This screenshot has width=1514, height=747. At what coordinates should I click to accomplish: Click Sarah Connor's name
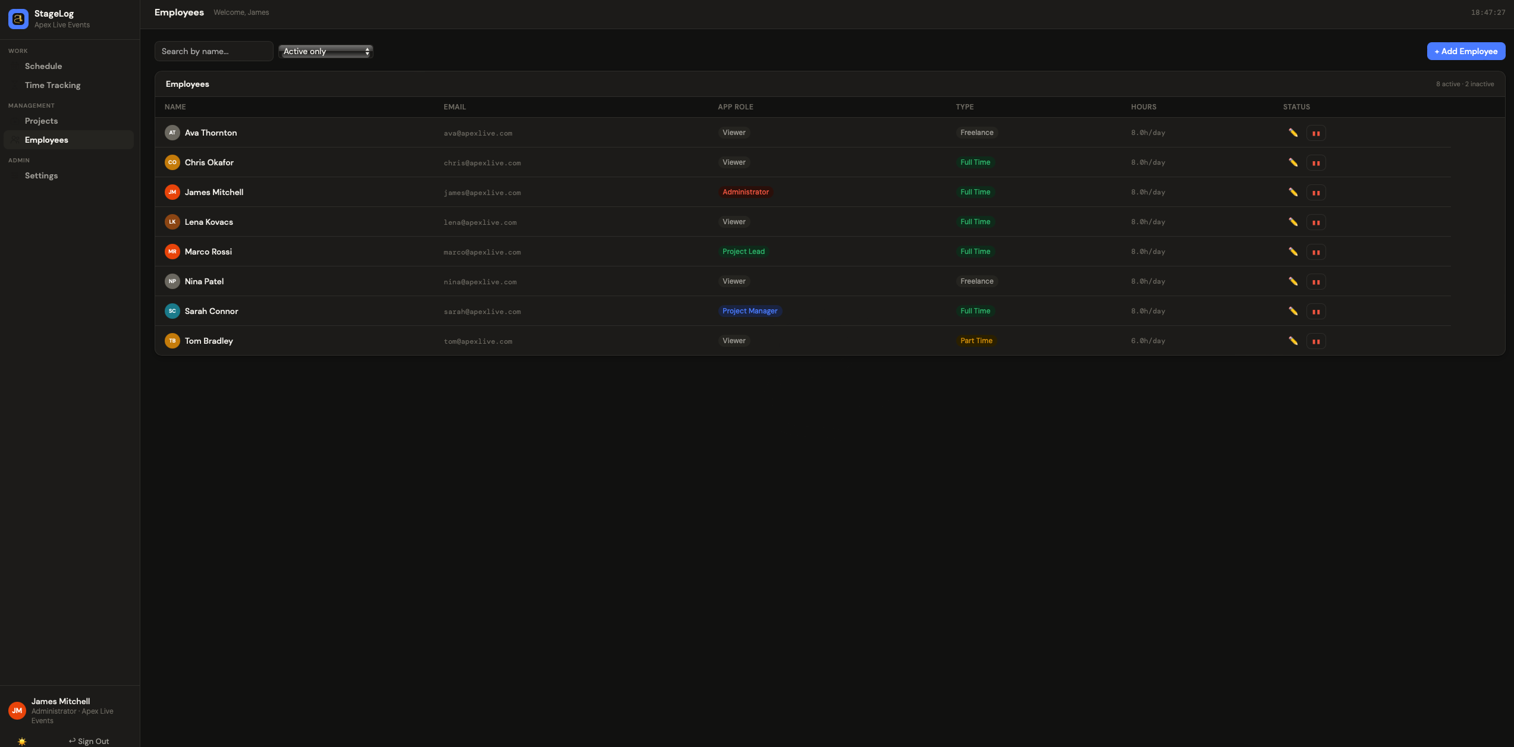click(211, 311)
